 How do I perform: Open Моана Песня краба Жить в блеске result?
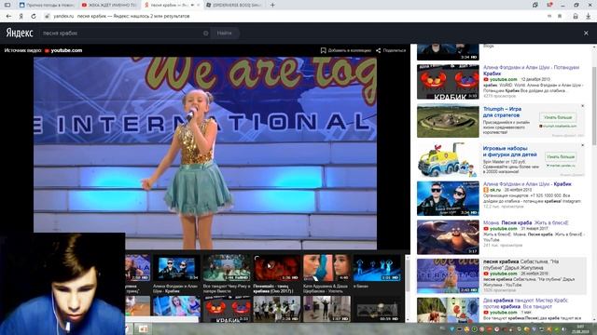pyautogui.click(x=525, y=223)
